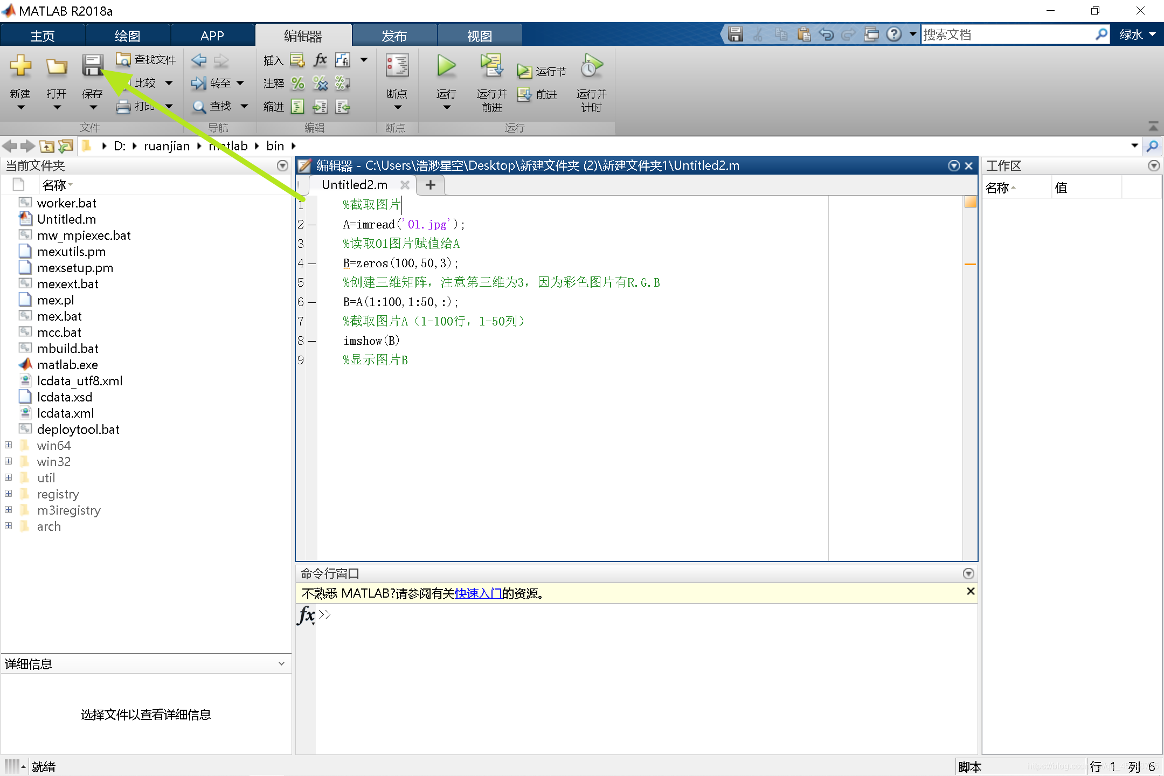Click the editor filename input field
This screenshot has height=776, width=1164.
point(352,184)
